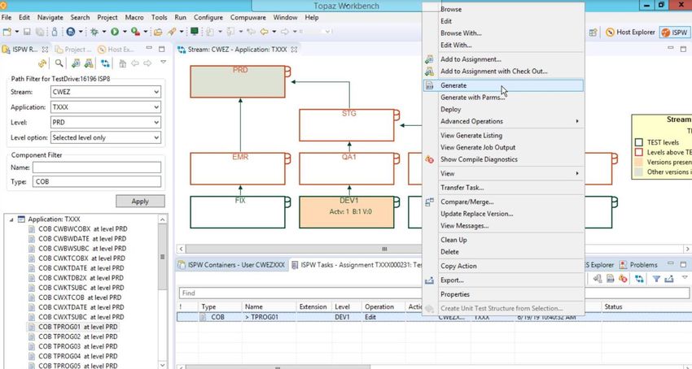Minimize the ISPW Repository panel

[x=149, y=49]
